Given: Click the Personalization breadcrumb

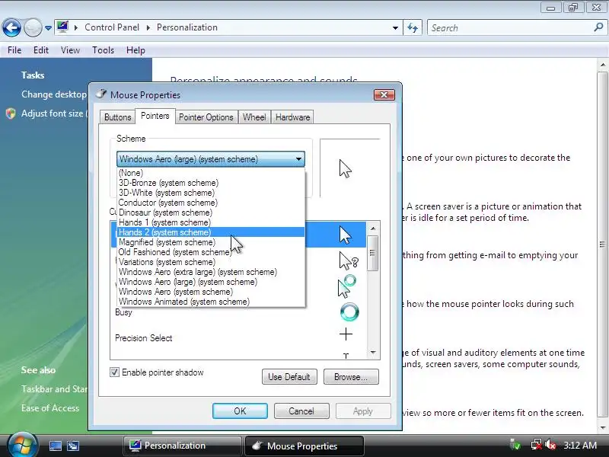Looking at the screenshot, I should pos(187,27).
